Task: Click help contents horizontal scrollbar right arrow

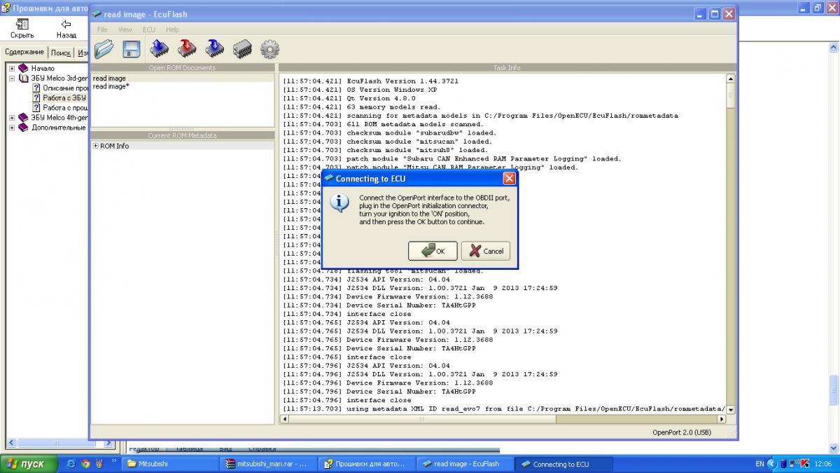Action: tap(109, 444)
